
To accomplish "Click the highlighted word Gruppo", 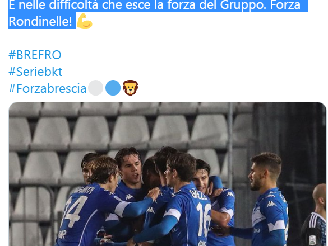I will (x=243, y=5).
